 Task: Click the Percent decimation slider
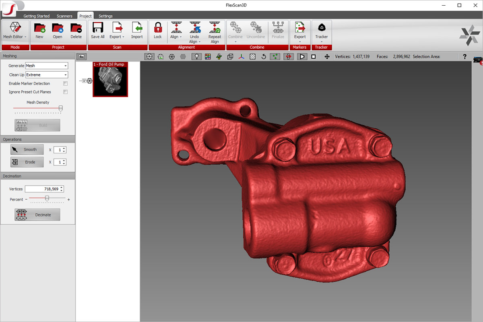pos(47,199)
